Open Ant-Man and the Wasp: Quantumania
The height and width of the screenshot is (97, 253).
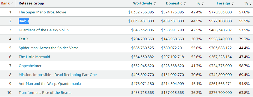pos(50,84)
